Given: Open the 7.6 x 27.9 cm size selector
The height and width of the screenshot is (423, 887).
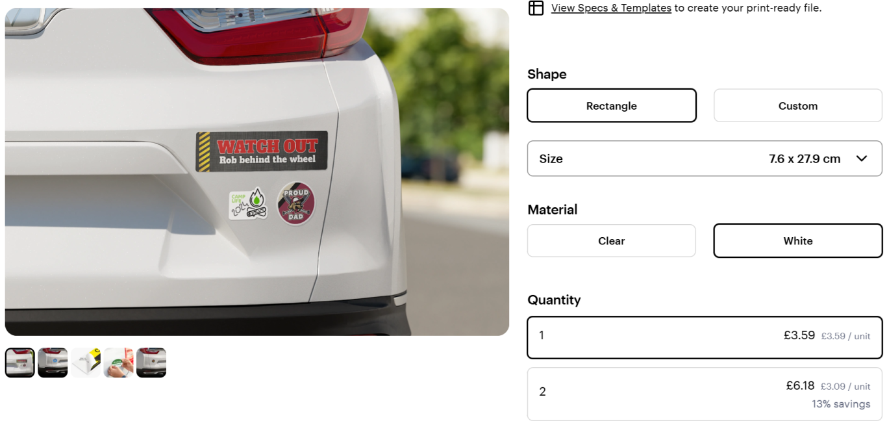Looking at the screenshot, I should click(705, 159).
